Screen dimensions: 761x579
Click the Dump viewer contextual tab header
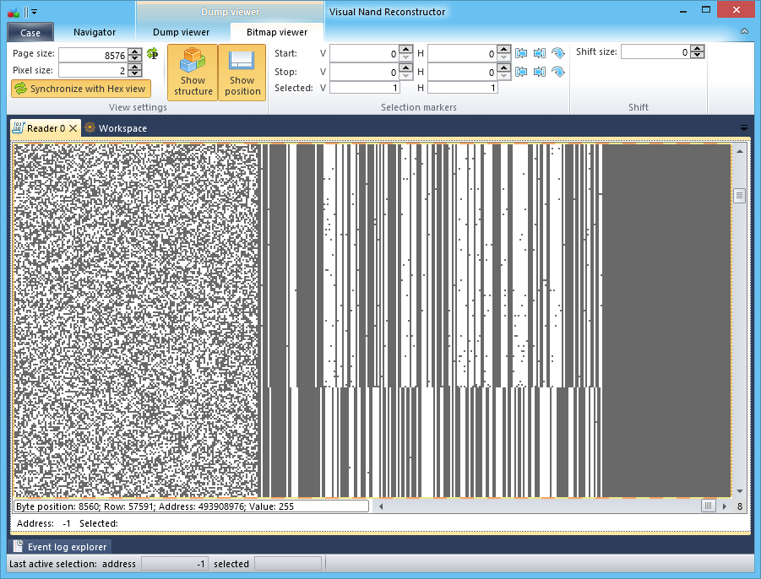pos(230,12)
